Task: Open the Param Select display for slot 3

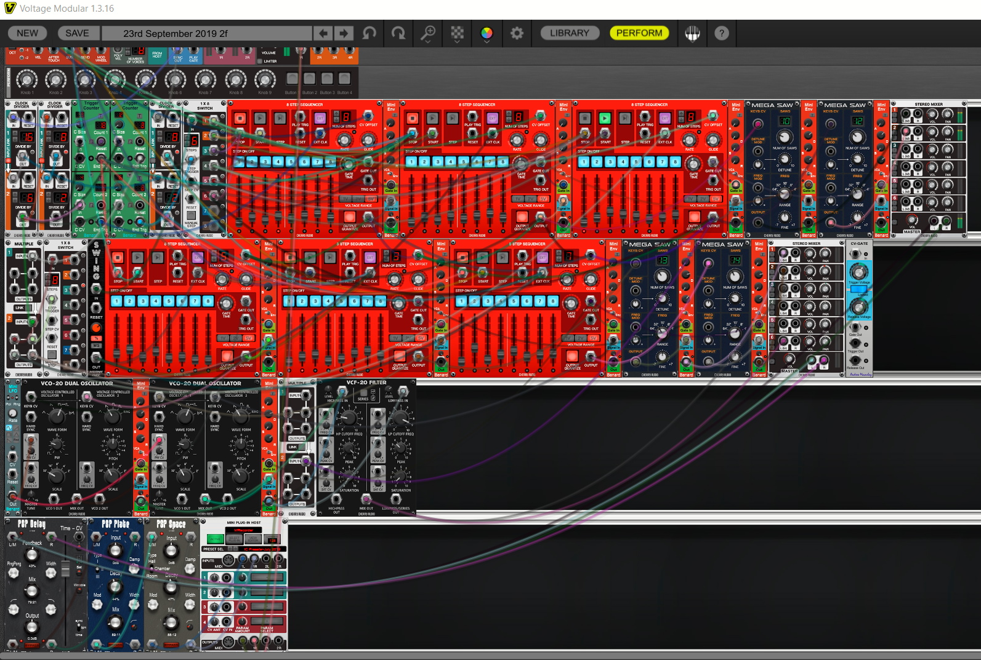Action: point(267,607)
